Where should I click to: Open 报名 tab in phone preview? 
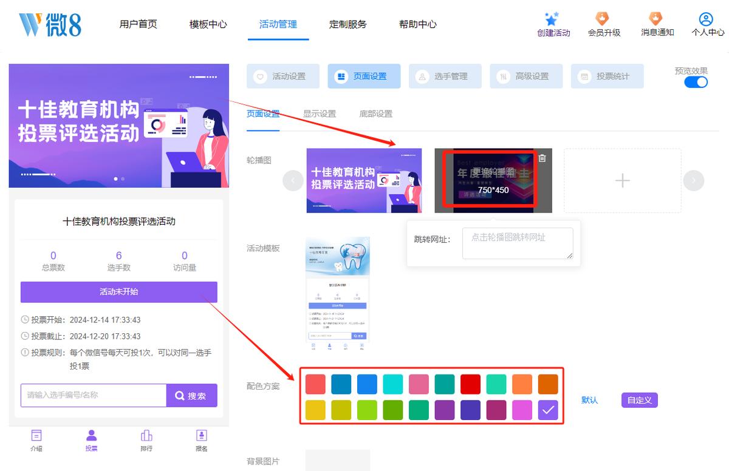pyautogui.click(x=202, y=441)
